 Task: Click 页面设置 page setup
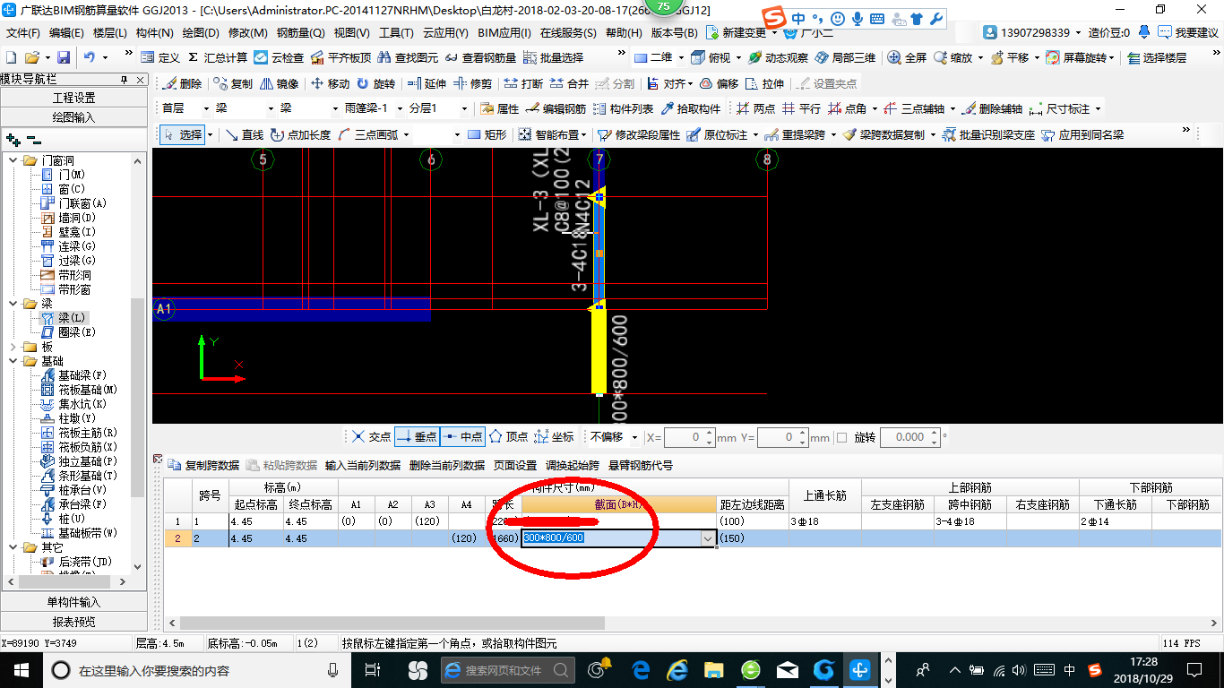click(x=515, y=465)
